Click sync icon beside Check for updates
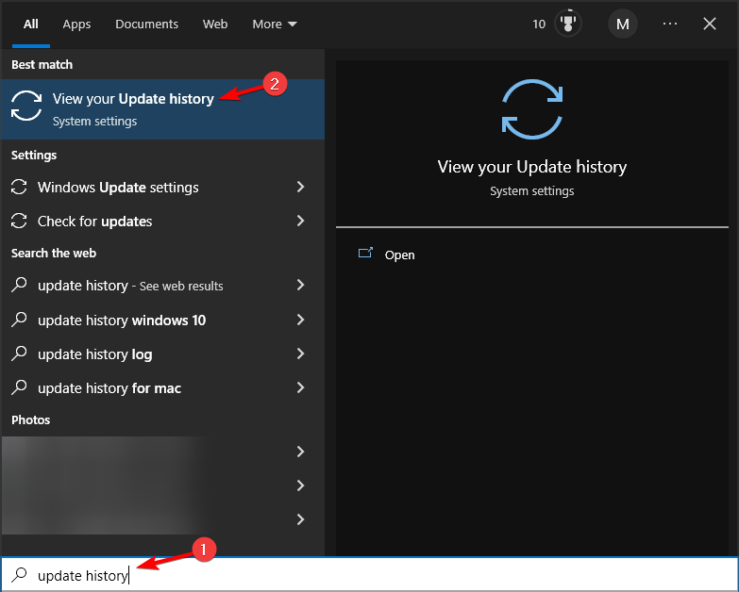Screen dimensions: 739x592 tap(19, 221)
